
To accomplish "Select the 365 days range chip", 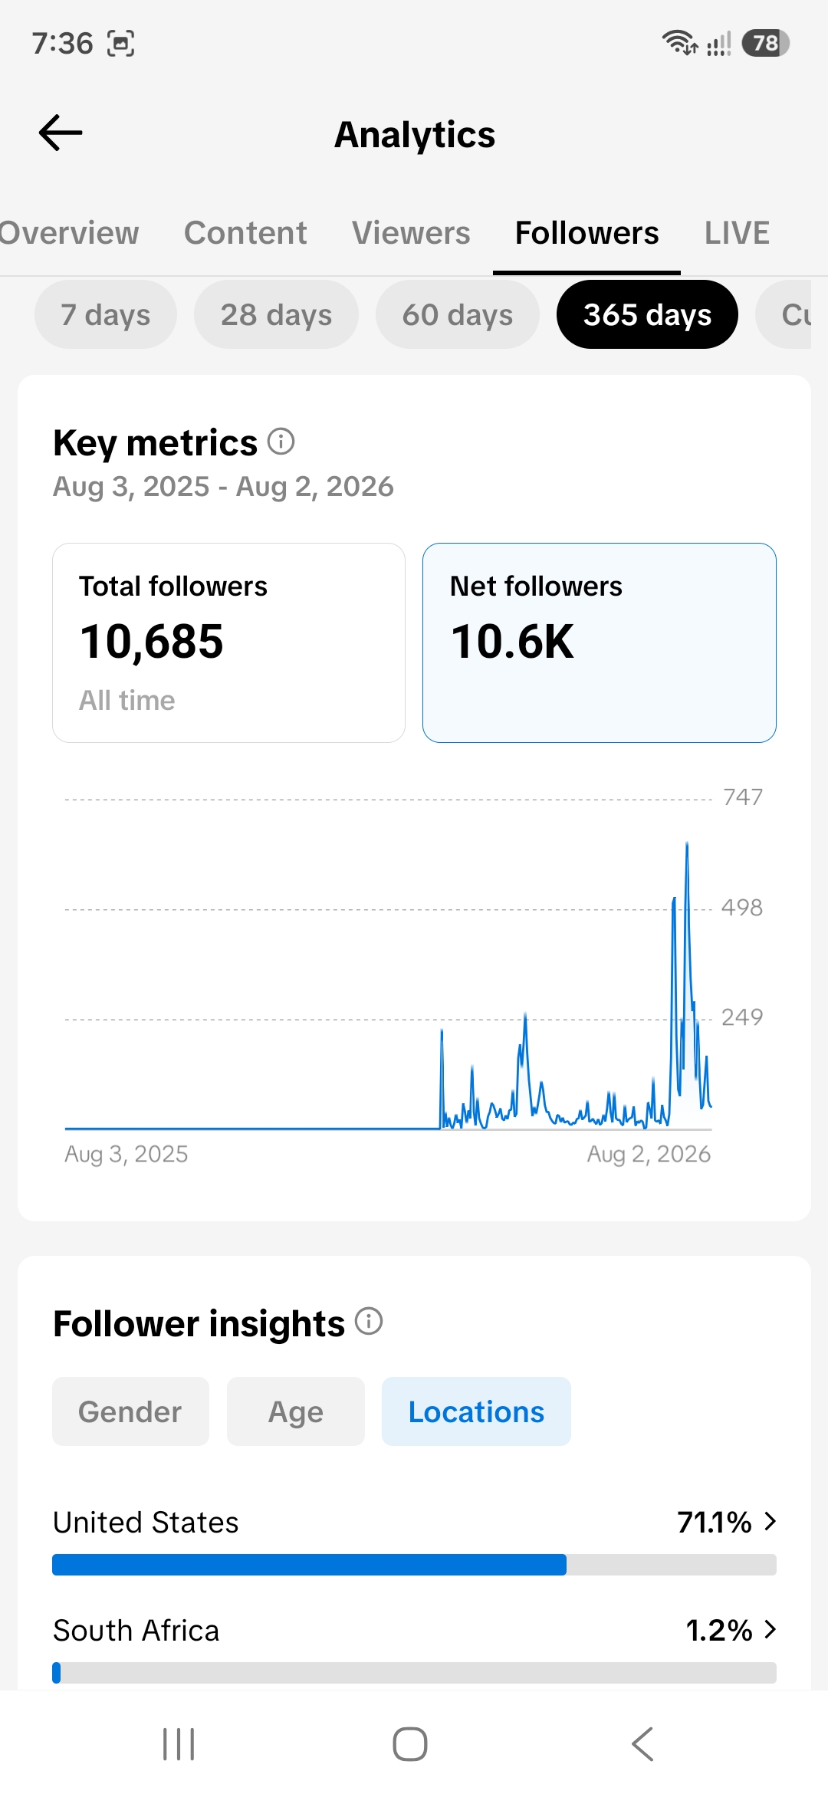I will point(647,314).
